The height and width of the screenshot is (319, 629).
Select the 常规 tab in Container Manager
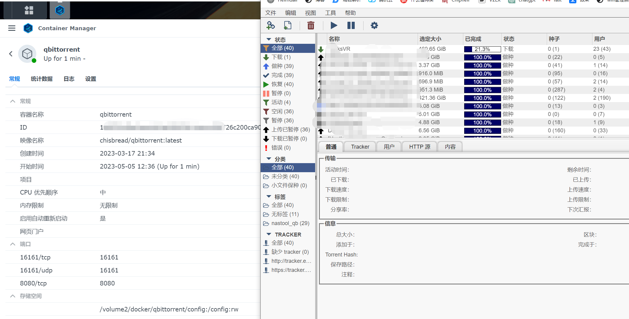point(15,79)
